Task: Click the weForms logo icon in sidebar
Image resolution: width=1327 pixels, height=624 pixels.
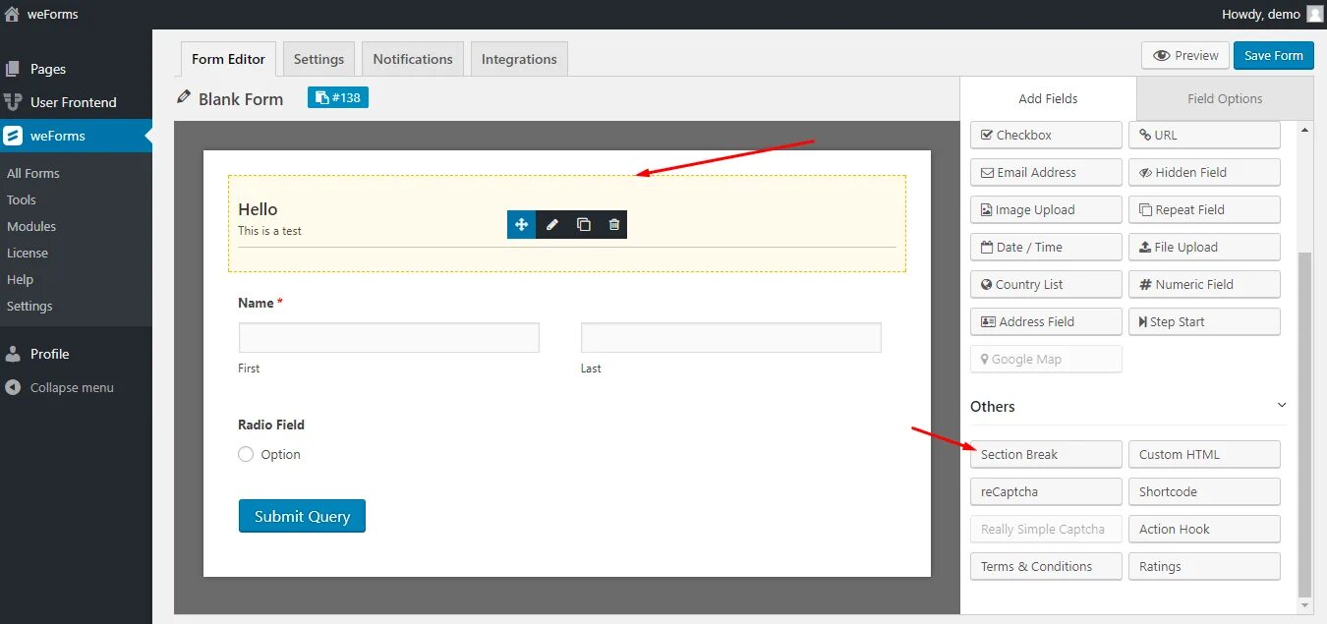Action: point(13,136)
